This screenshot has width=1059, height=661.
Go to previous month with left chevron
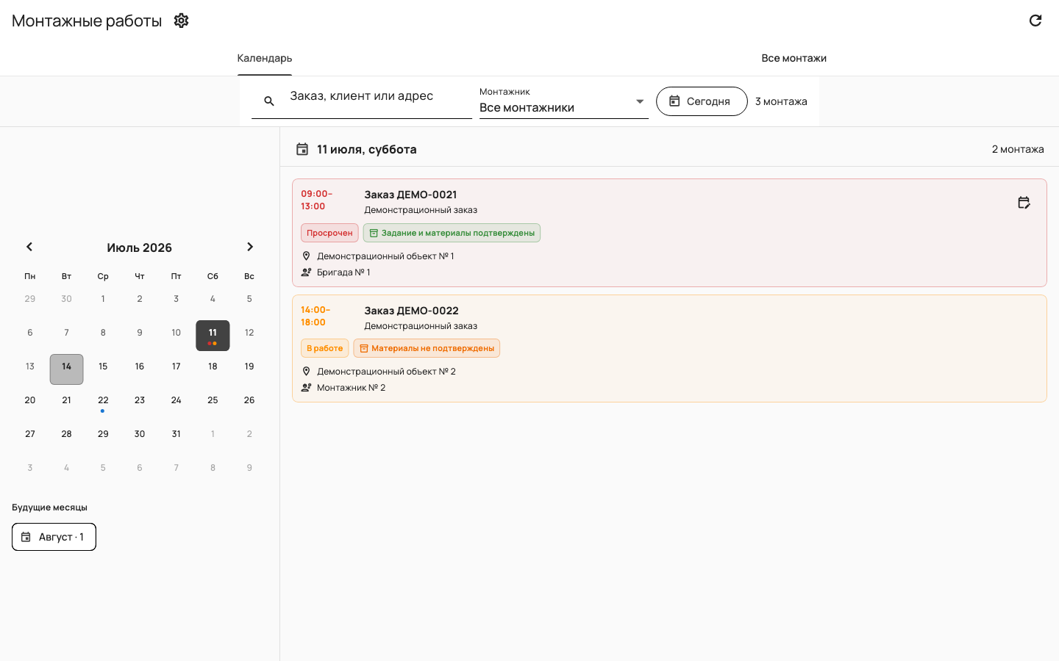29,247
